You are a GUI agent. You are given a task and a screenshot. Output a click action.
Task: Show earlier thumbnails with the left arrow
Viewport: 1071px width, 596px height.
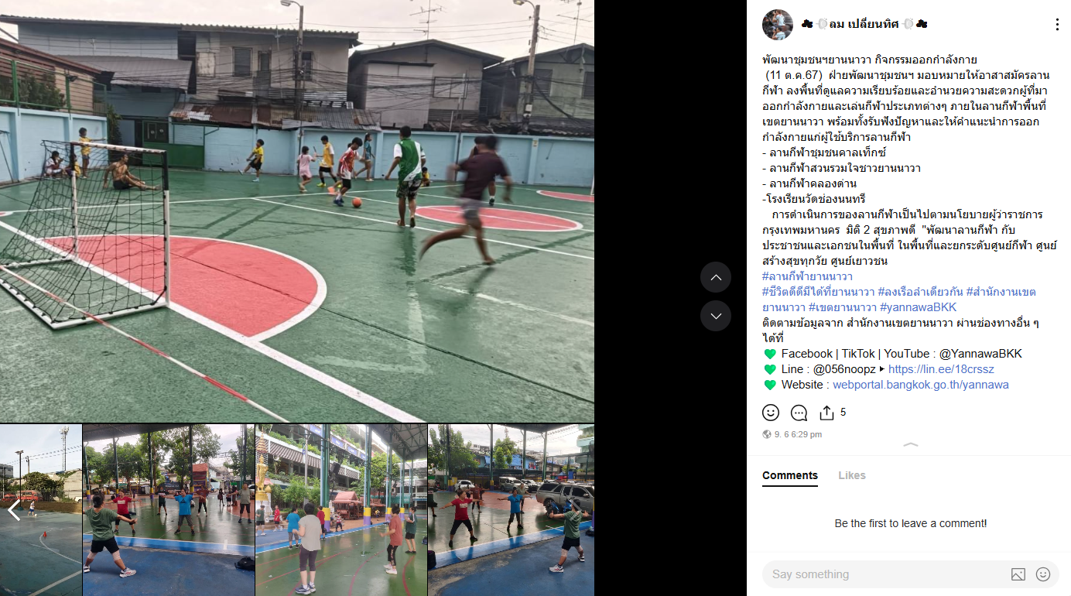(x=14, y=510)
